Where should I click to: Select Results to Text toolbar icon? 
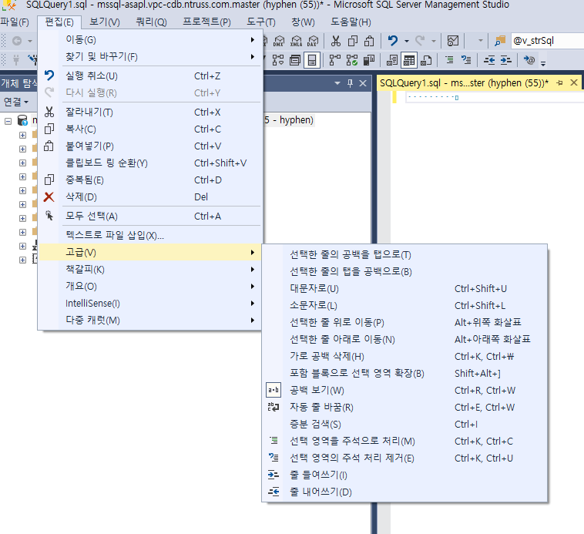(x=392, y=60)
